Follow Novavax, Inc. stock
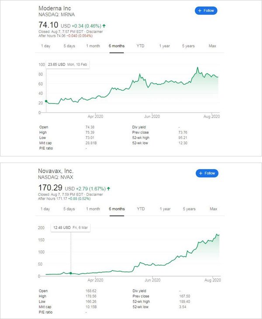262x319 pixels. pos(207,173)
